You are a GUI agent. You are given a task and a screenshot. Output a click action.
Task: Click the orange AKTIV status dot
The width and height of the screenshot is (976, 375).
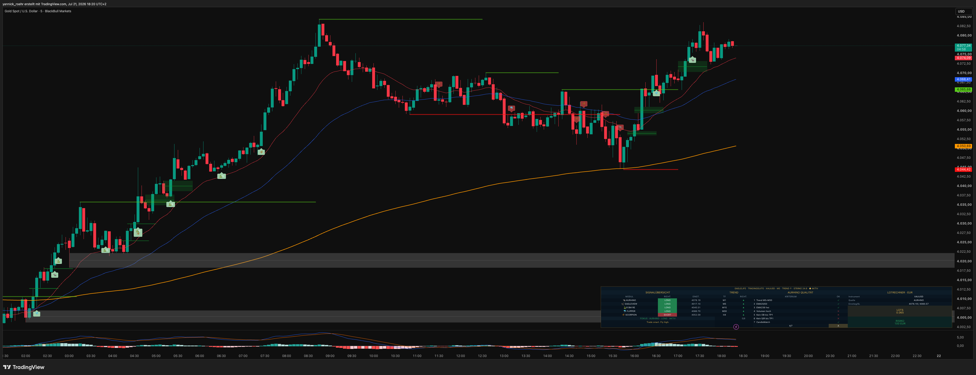[x=810, y=288]
